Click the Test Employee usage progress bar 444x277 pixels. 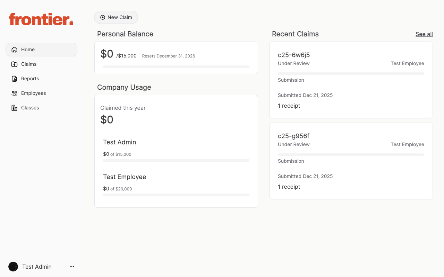point(176,195)
